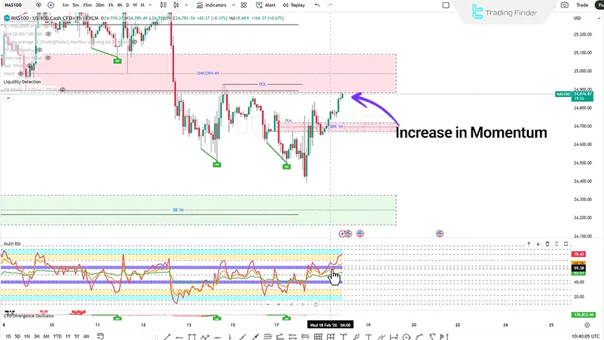
Task: Open the layout setup square icon
Action: coord(446,5)
